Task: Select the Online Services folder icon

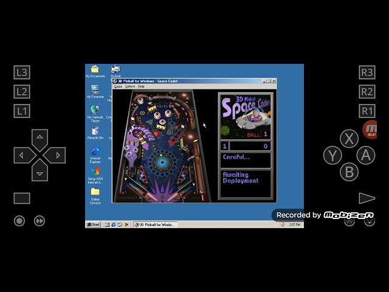Action: 95,196
